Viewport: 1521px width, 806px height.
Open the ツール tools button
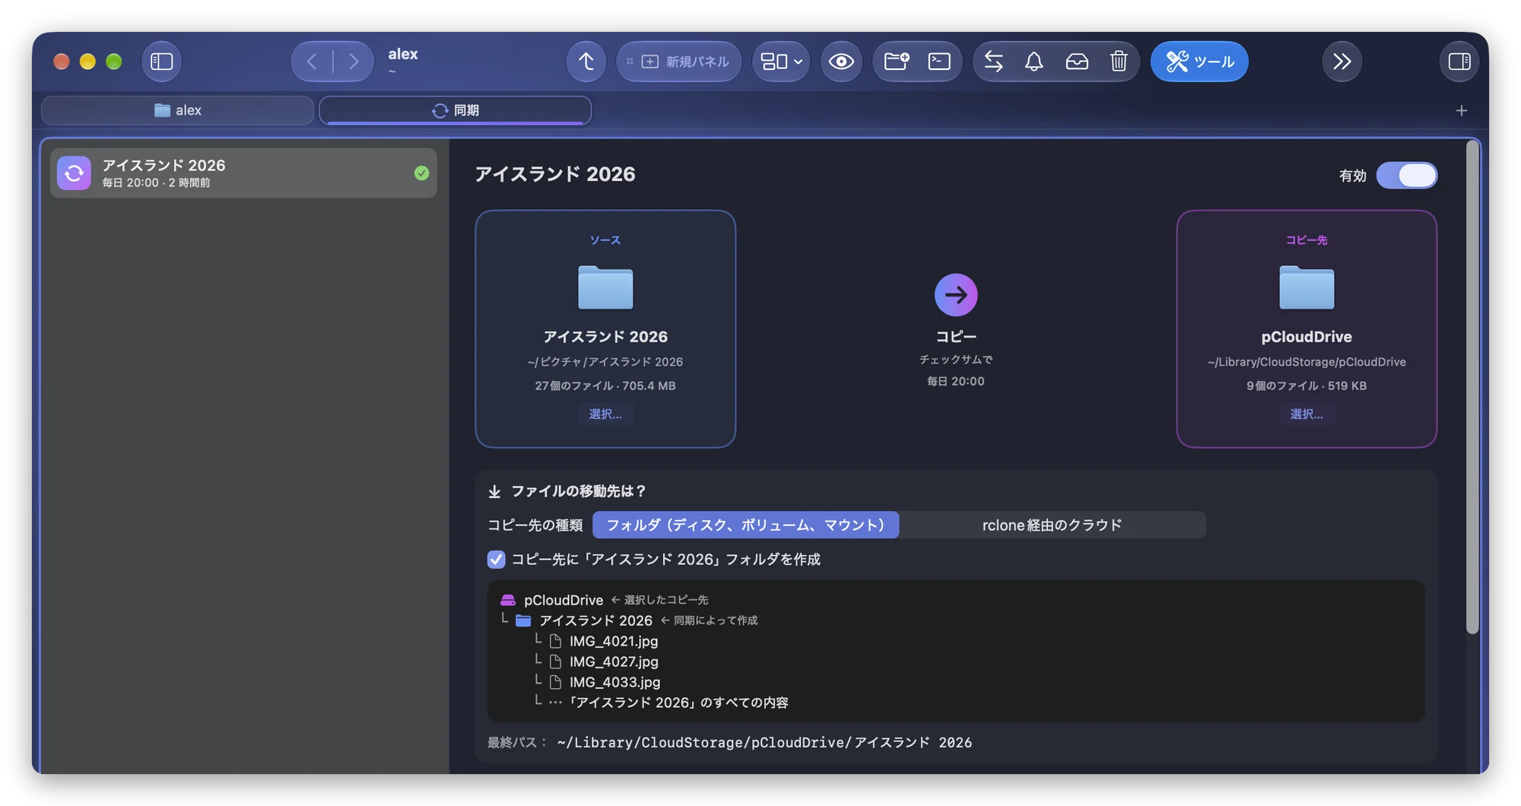[1199, 62]
